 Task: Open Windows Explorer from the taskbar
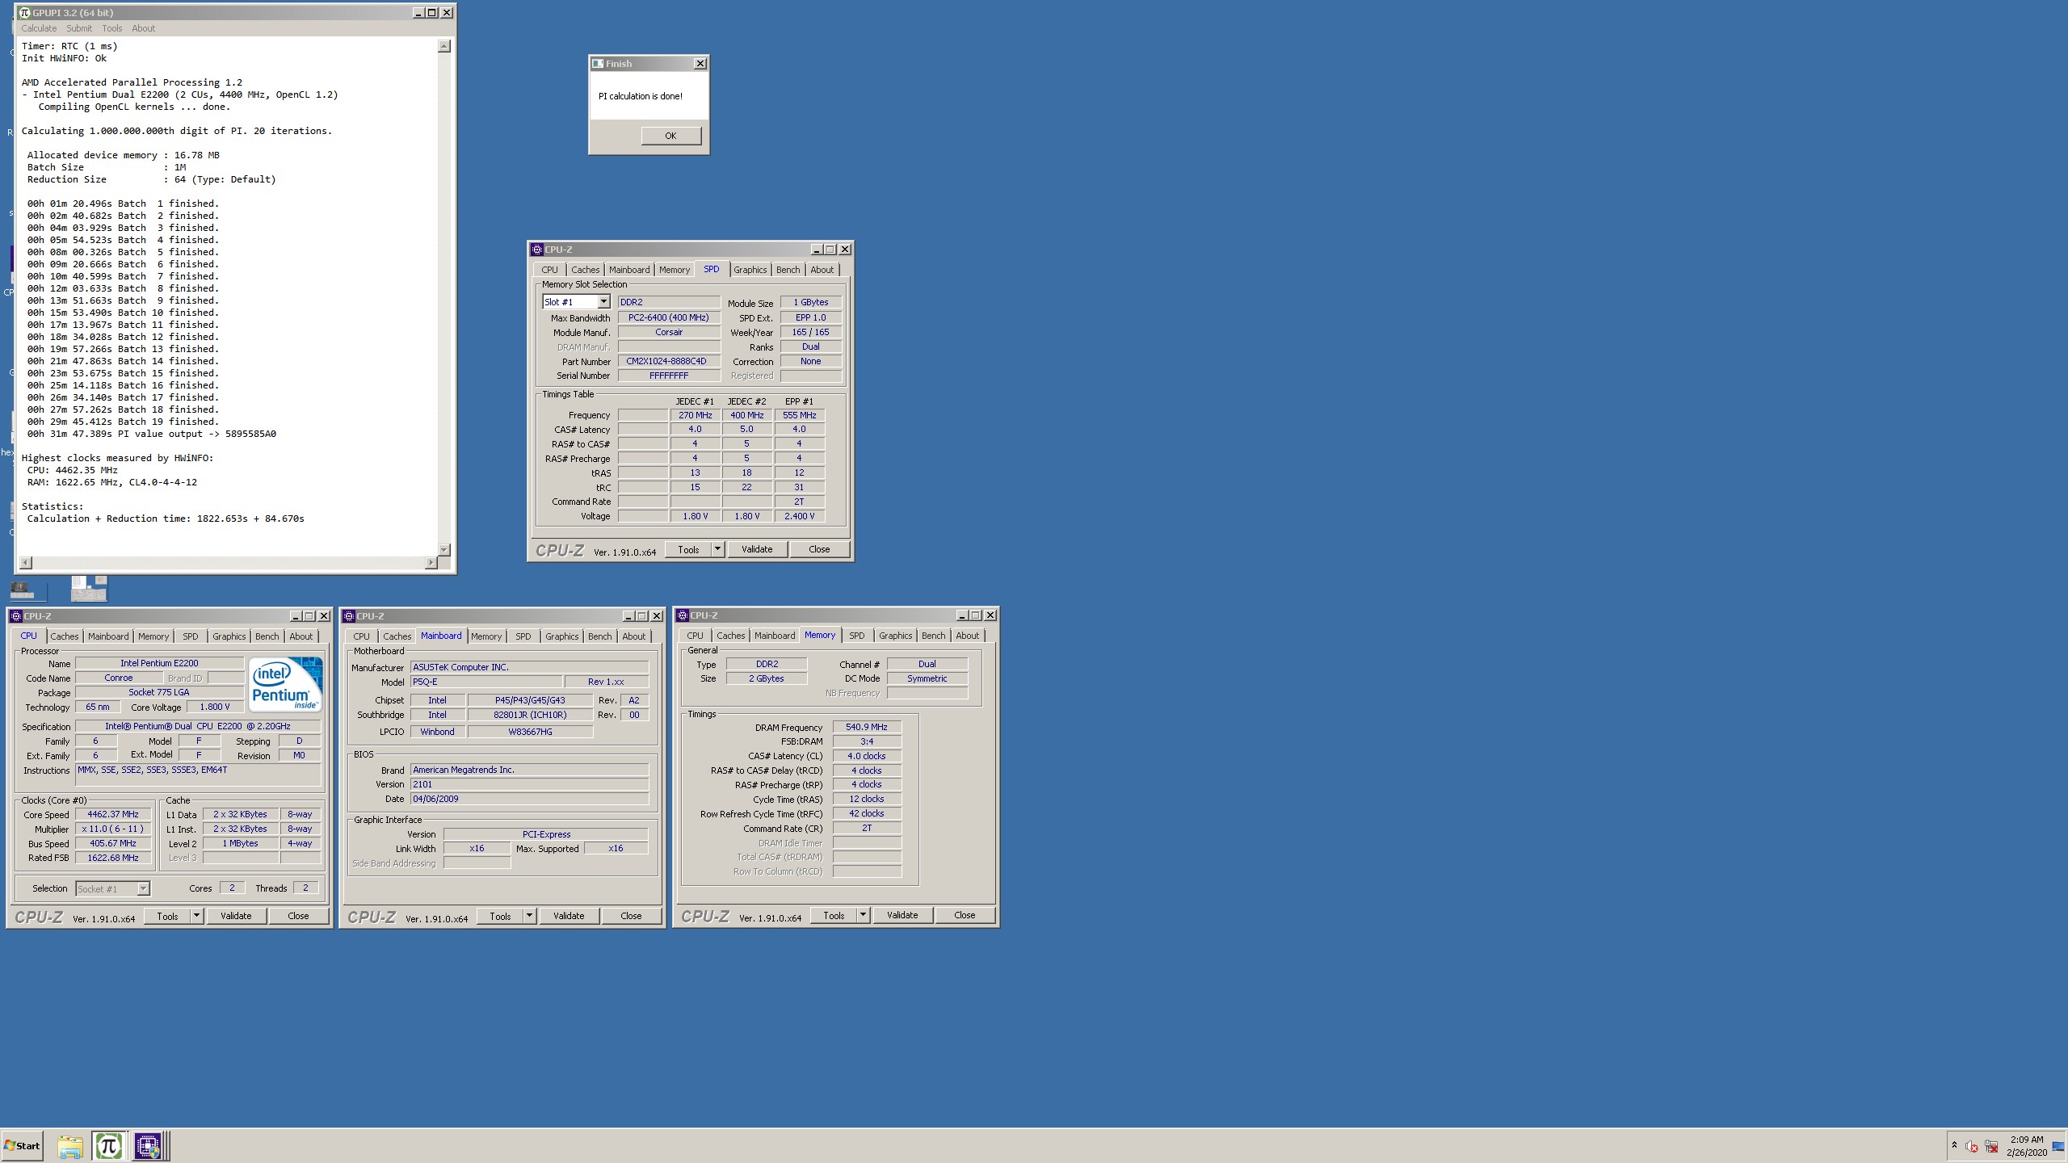coord(70,1146)
